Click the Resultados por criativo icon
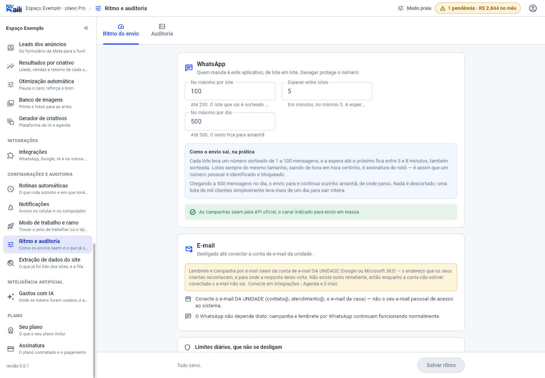This screenshot has width=545, height=378. (x=11, y=66)
